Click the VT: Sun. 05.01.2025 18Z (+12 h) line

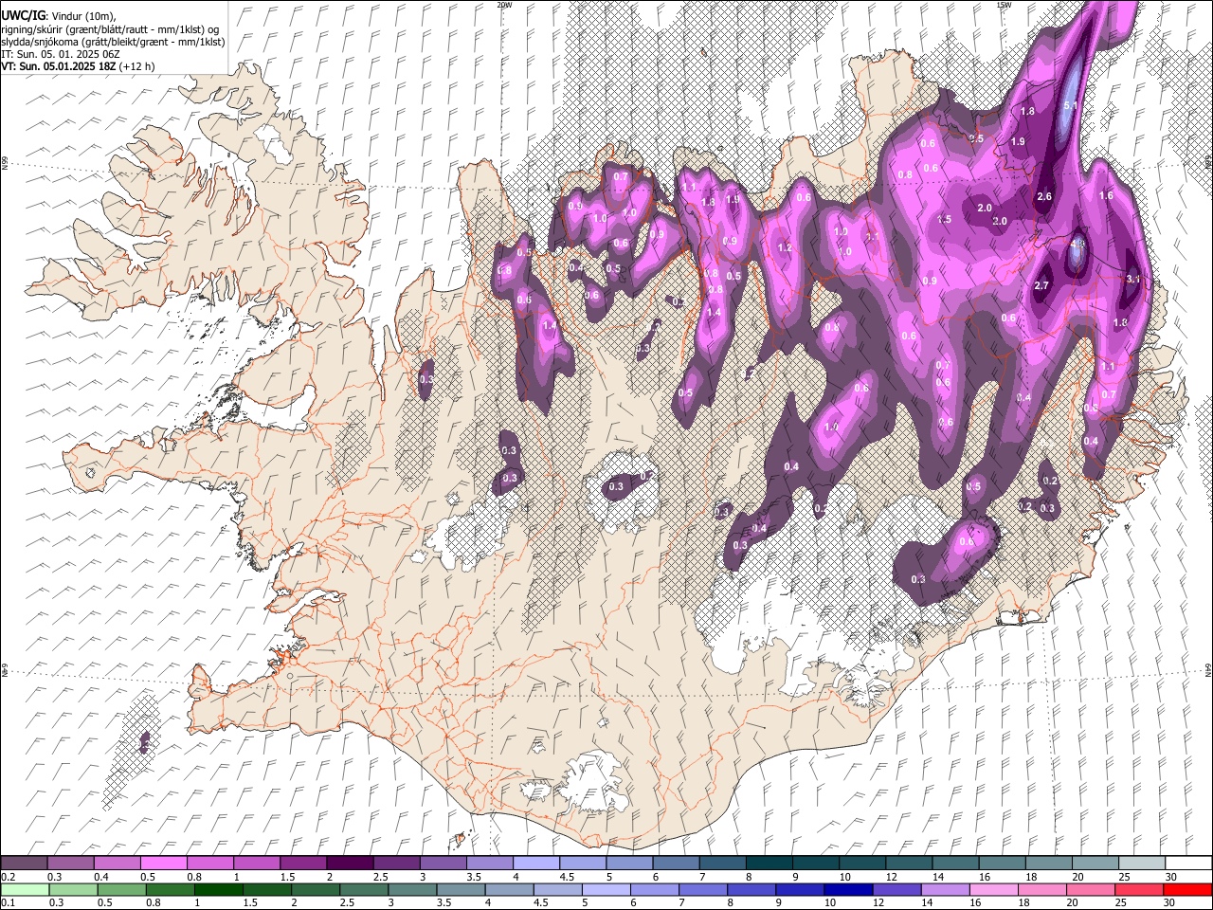pyautogui.click(x=78, y=66)
